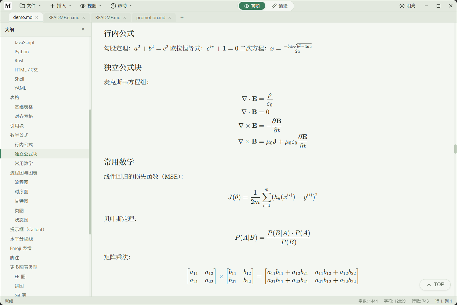Go to 表格 outline heading
Screen dimensions: 457x305
(15, 97)
